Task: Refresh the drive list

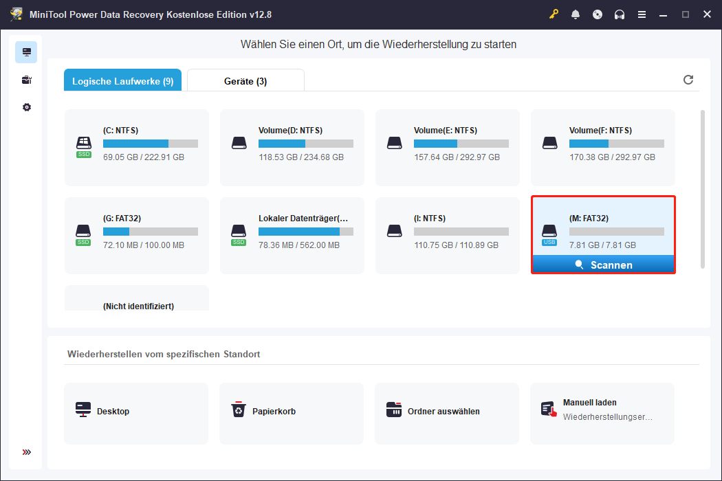Action: [688, 80]
